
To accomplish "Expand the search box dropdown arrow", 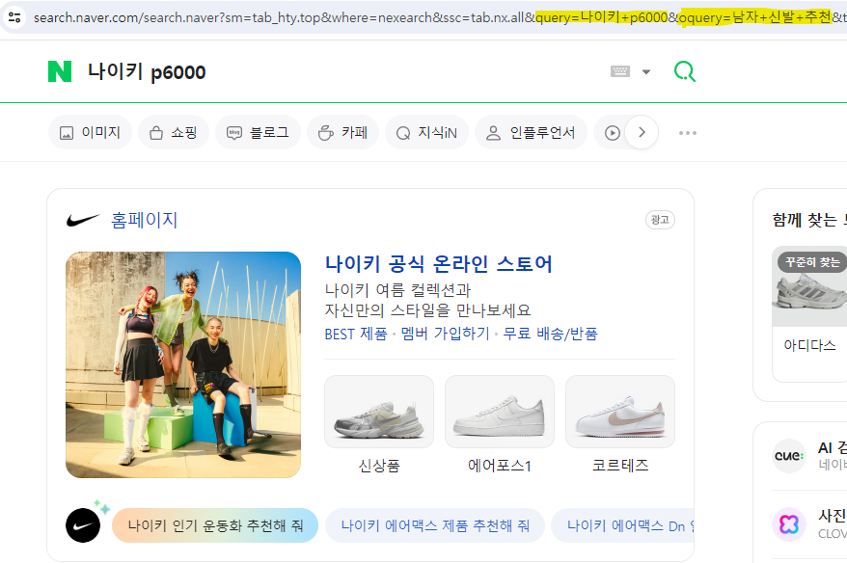I will [x=646, y=71].
